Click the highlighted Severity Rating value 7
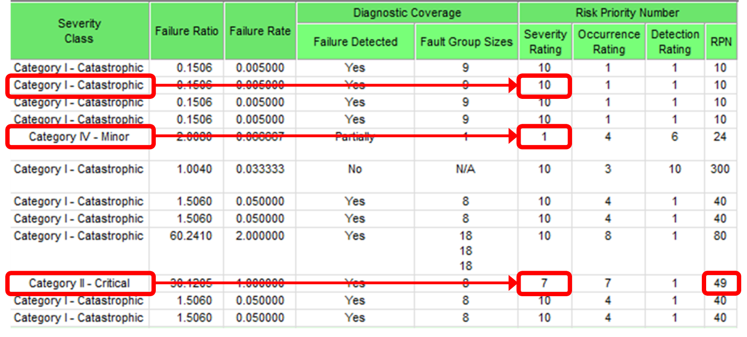This screenshot has width=747, height=337. [x=544, y=283]
